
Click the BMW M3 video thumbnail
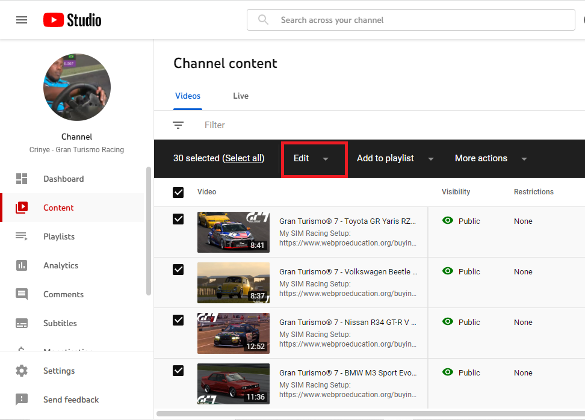(234, 384)
